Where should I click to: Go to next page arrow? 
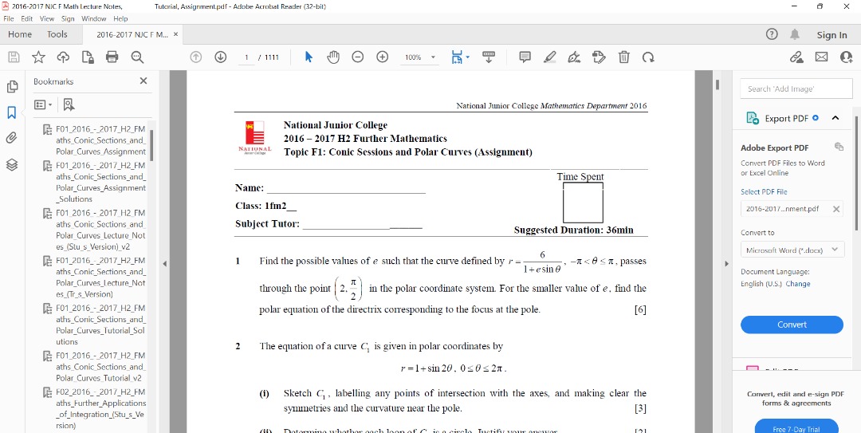221,57
